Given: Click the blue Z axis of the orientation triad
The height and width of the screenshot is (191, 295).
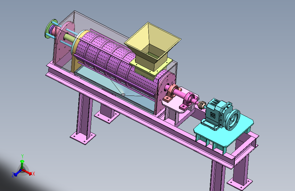Looking at the screenshot, I should point(16,173).
